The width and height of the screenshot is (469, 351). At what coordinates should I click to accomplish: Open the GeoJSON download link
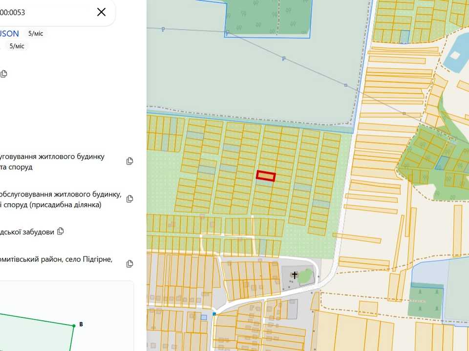coord(9,34)
